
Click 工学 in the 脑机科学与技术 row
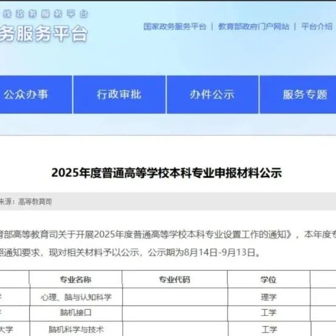coord(269,329)
